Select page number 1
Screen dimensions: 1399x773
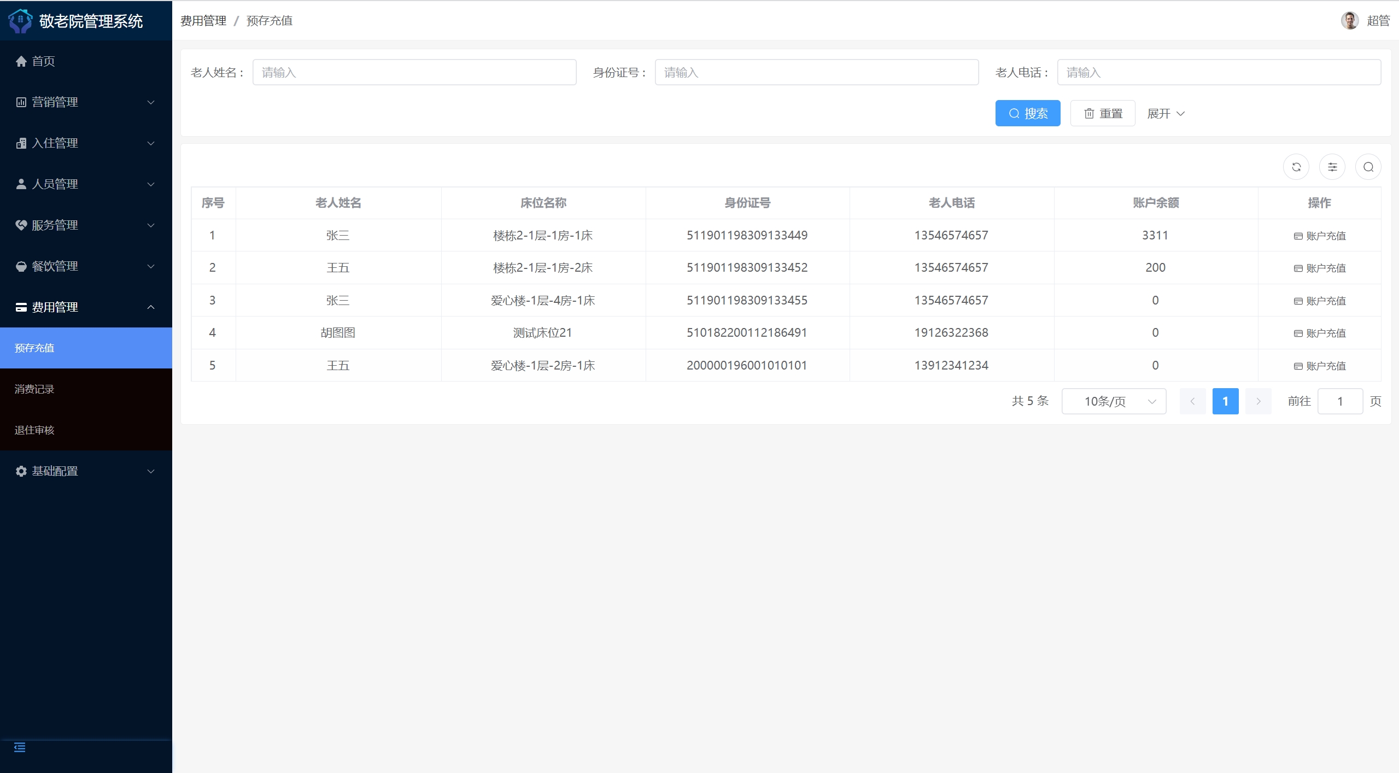[x=1225, y=401]
